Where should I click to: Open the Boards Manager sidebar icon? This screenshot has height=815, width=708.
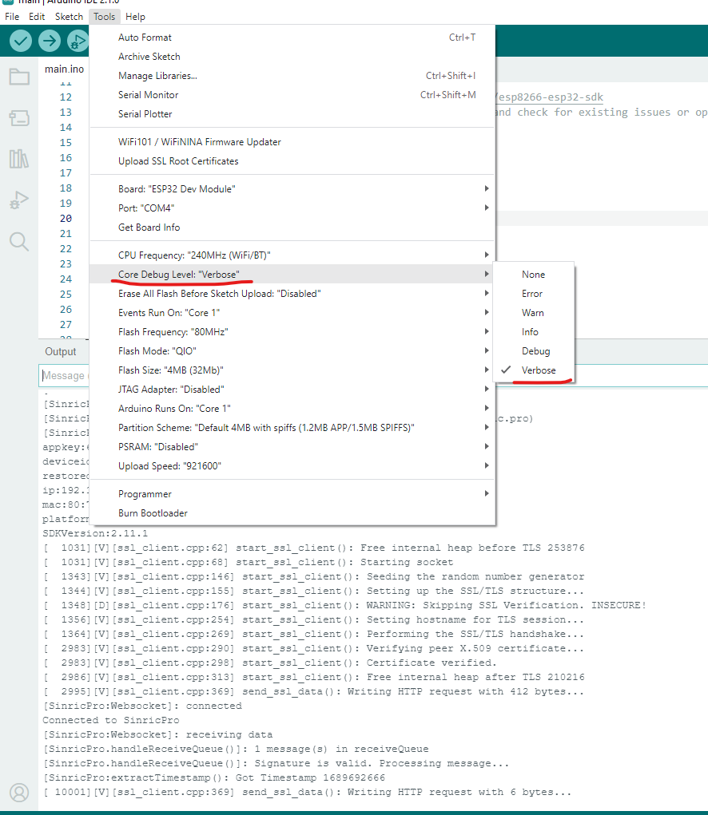point(18,118)
